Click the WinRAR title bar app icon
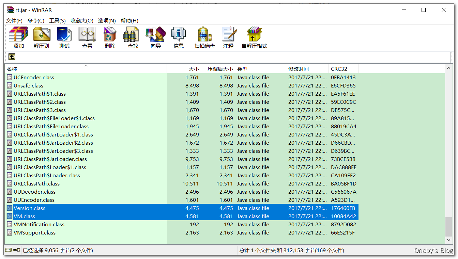Screen dimensions: 458x259 tap(10, 10)
